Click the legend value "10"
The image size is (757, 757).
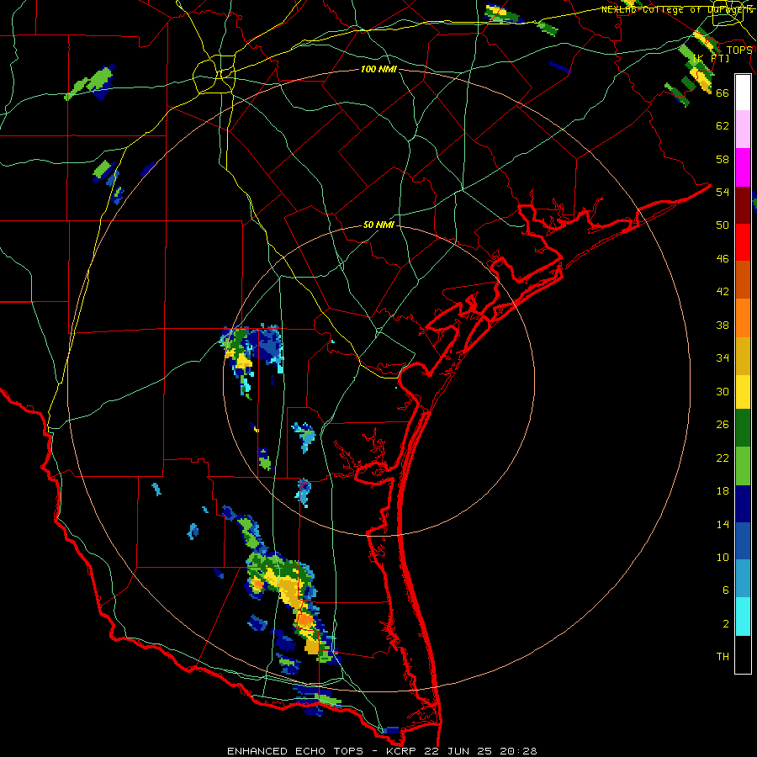coord(723,557)
